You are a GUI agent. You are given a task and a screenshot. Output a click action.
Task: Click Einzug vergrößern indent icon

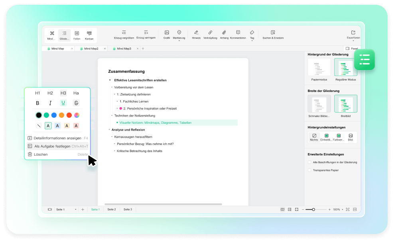tap(124, 33)
